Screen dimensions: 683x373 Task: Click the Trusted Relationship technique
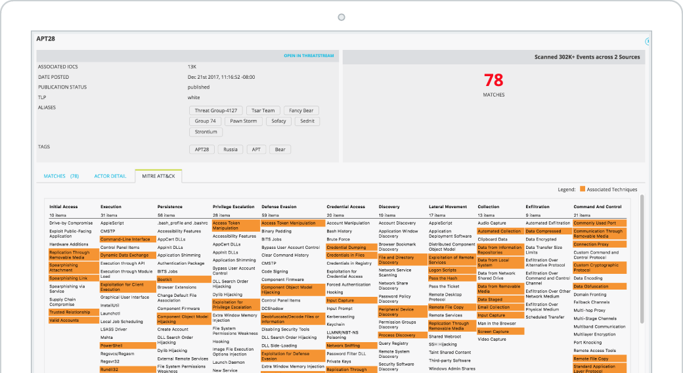74,312
